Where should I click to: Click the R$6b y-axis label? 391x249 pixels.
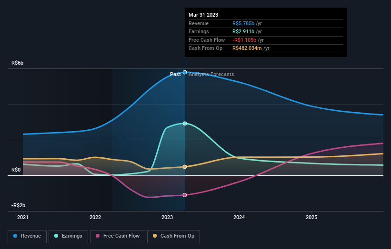pos(18,63)
